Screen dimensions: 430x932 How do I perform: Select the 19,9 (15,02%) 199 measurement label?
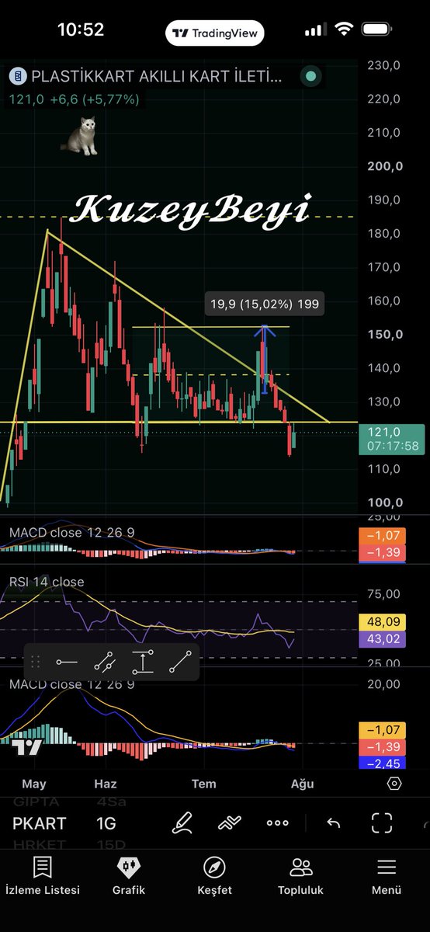264,304
